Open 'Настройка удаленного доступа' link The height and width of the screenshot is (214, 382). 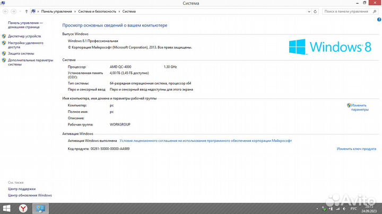pos(25,45)
